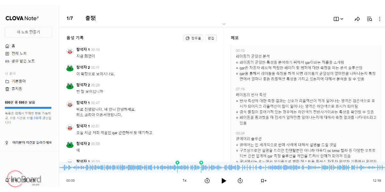The image size is (385, 192).
Task: Click memo heading 큐에어의 솔루션
Action: click(x=249, y=139)
